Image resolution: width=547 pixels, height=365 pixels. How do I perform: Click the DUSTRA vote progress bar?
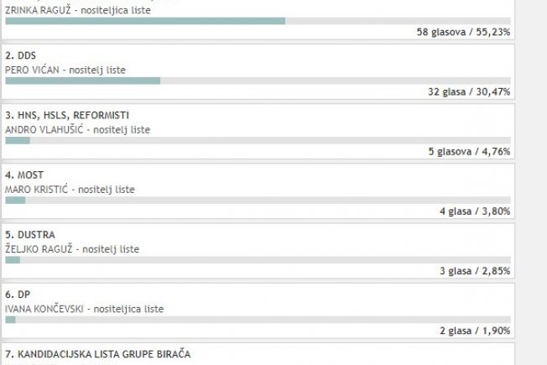[258, 260]
